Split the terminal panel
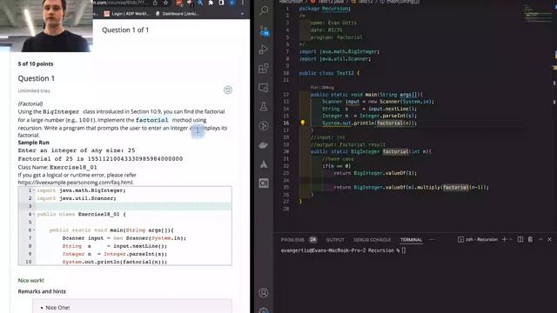 [x=520, y=240]
